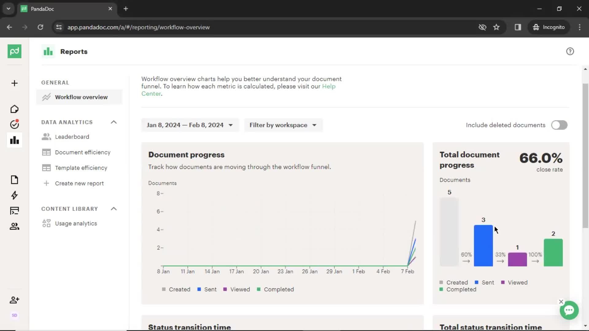
Task: Click the Help question mark icon top right
Action: point(570,51)
